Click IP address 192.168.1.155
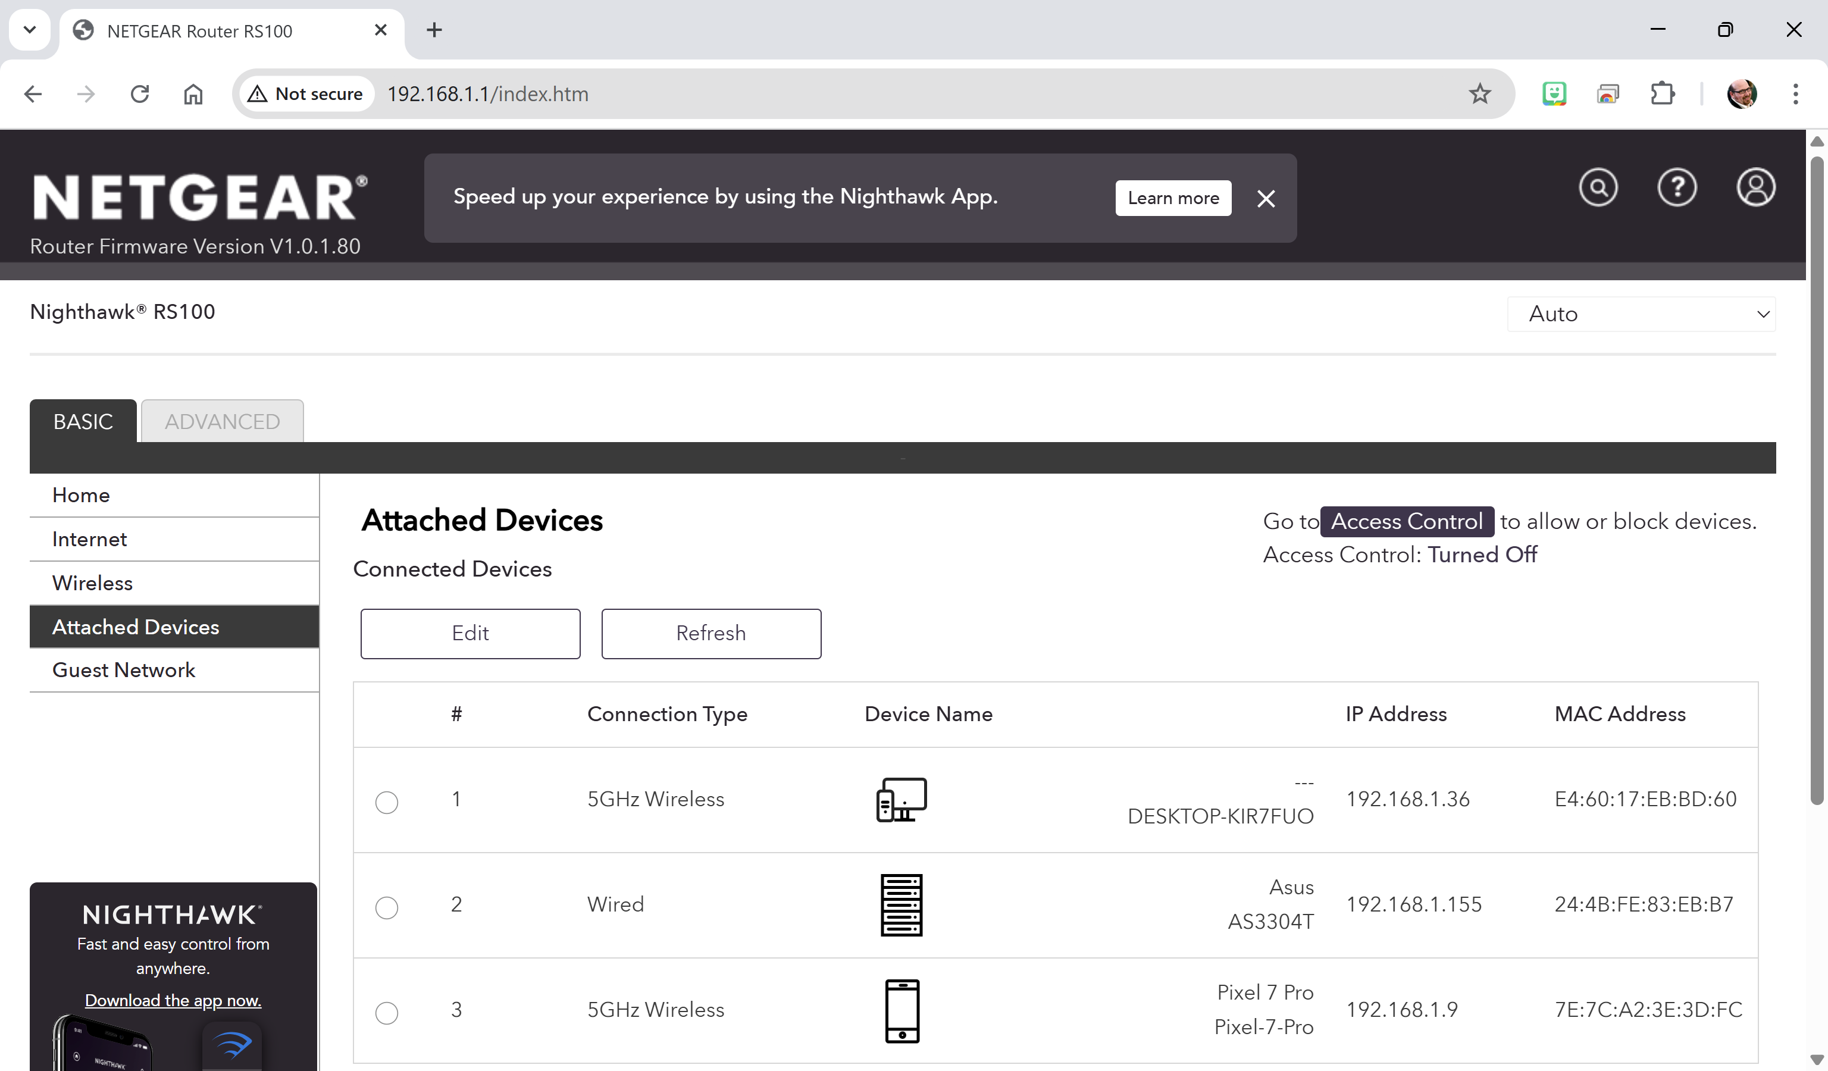This screenshot has height=1071, width=1828. click(x=1414, y=904)
